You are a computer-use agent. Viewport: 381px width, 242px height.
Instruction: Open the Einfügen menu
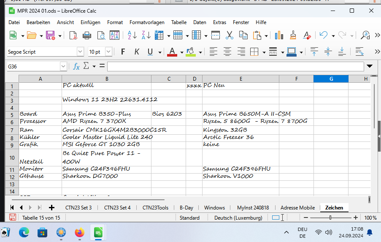coord(90,22)
